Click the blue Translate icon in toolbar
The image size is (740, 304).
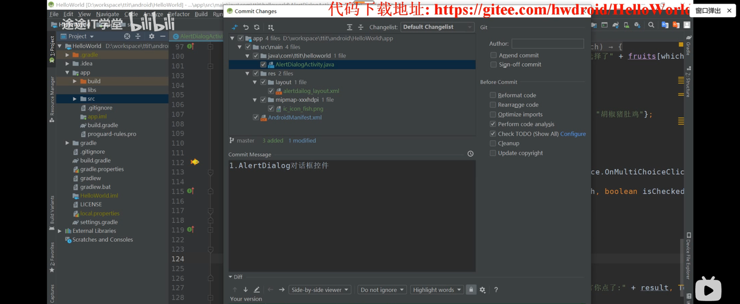(x=665, y=25)
